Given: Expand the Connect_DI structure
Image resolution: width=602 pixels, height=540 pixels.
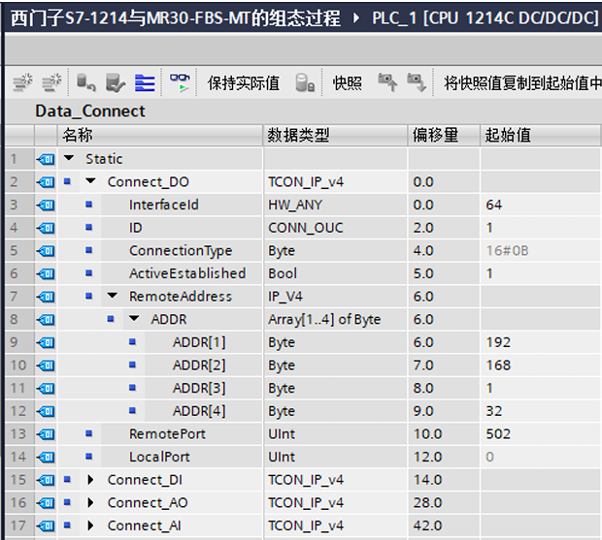Looking at the screenshot, I should [90, 480].
